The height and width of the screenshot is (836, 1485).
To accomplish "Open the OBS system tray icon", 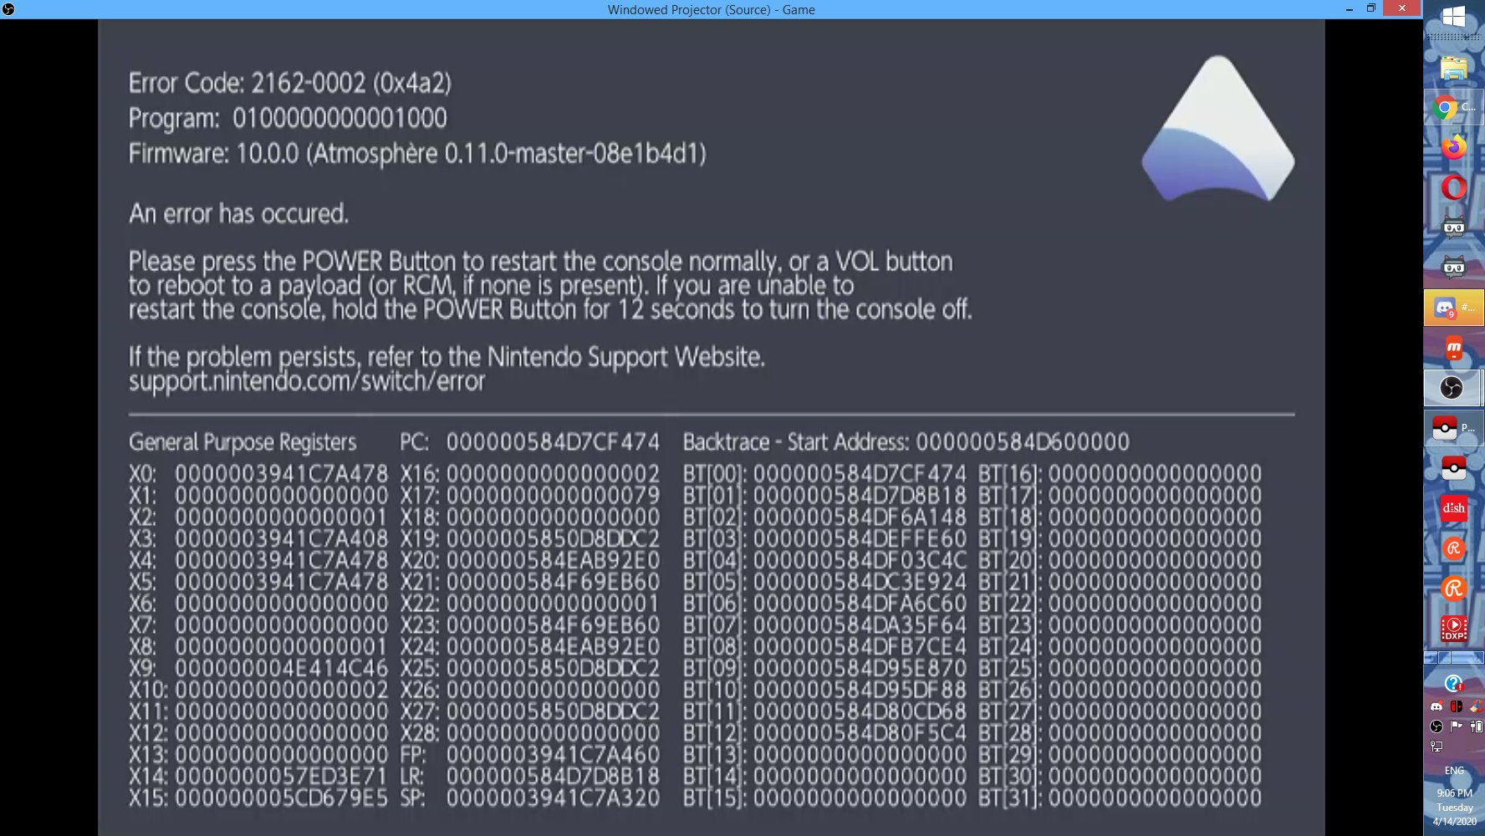I will (x=1437, y=726).
